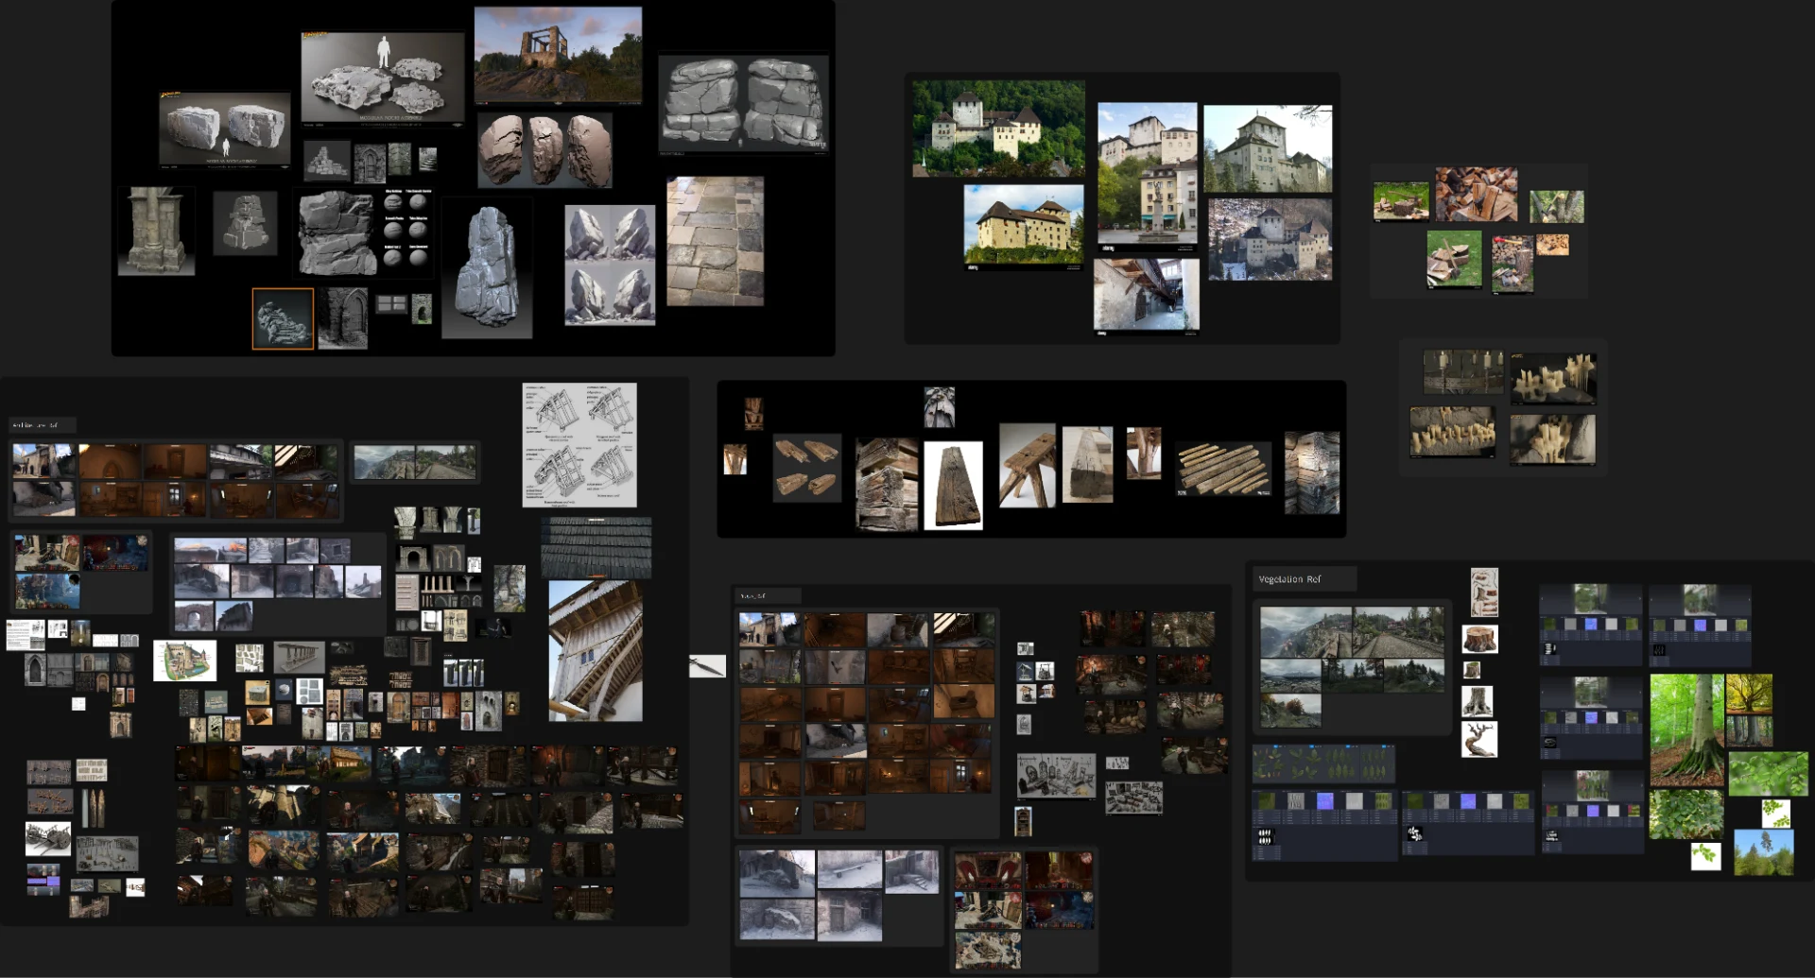The image size is (1815, 978).
Task: Click the rustic wooden stool image
Action: pos(1028,466)
